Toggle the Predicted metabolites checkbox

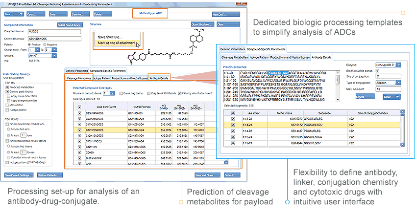pyautogui.click(x=6, y=86)
